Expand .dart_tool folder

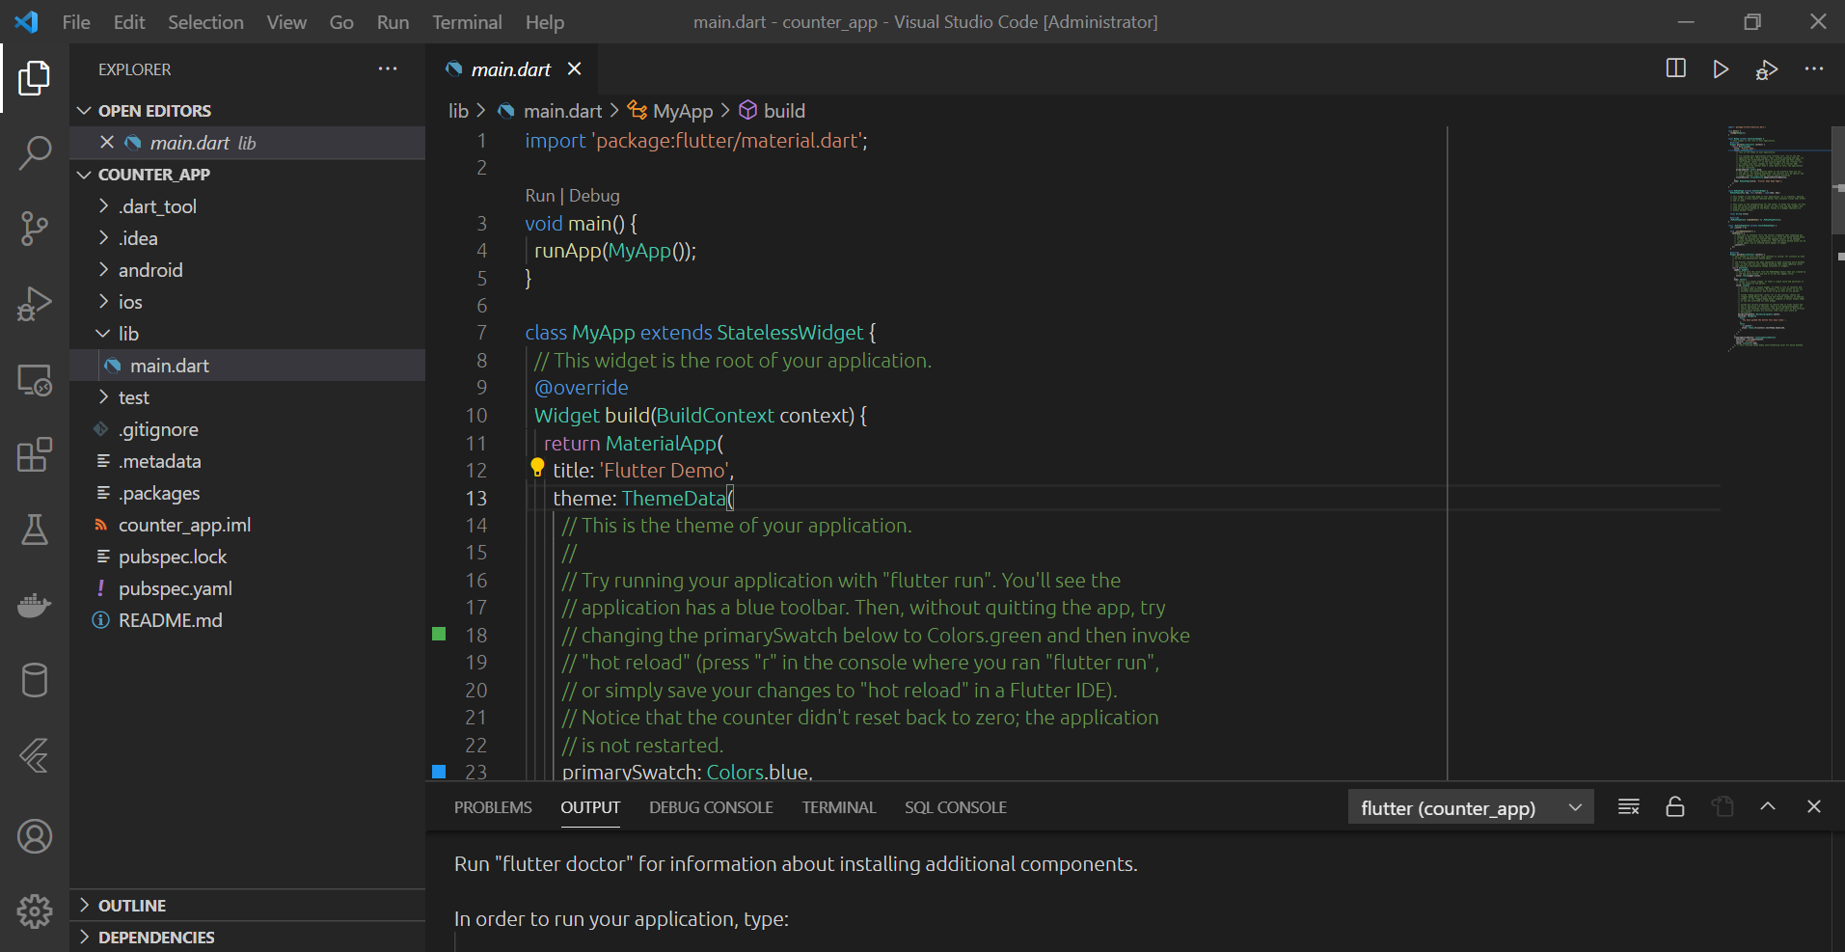pos(248,206)
